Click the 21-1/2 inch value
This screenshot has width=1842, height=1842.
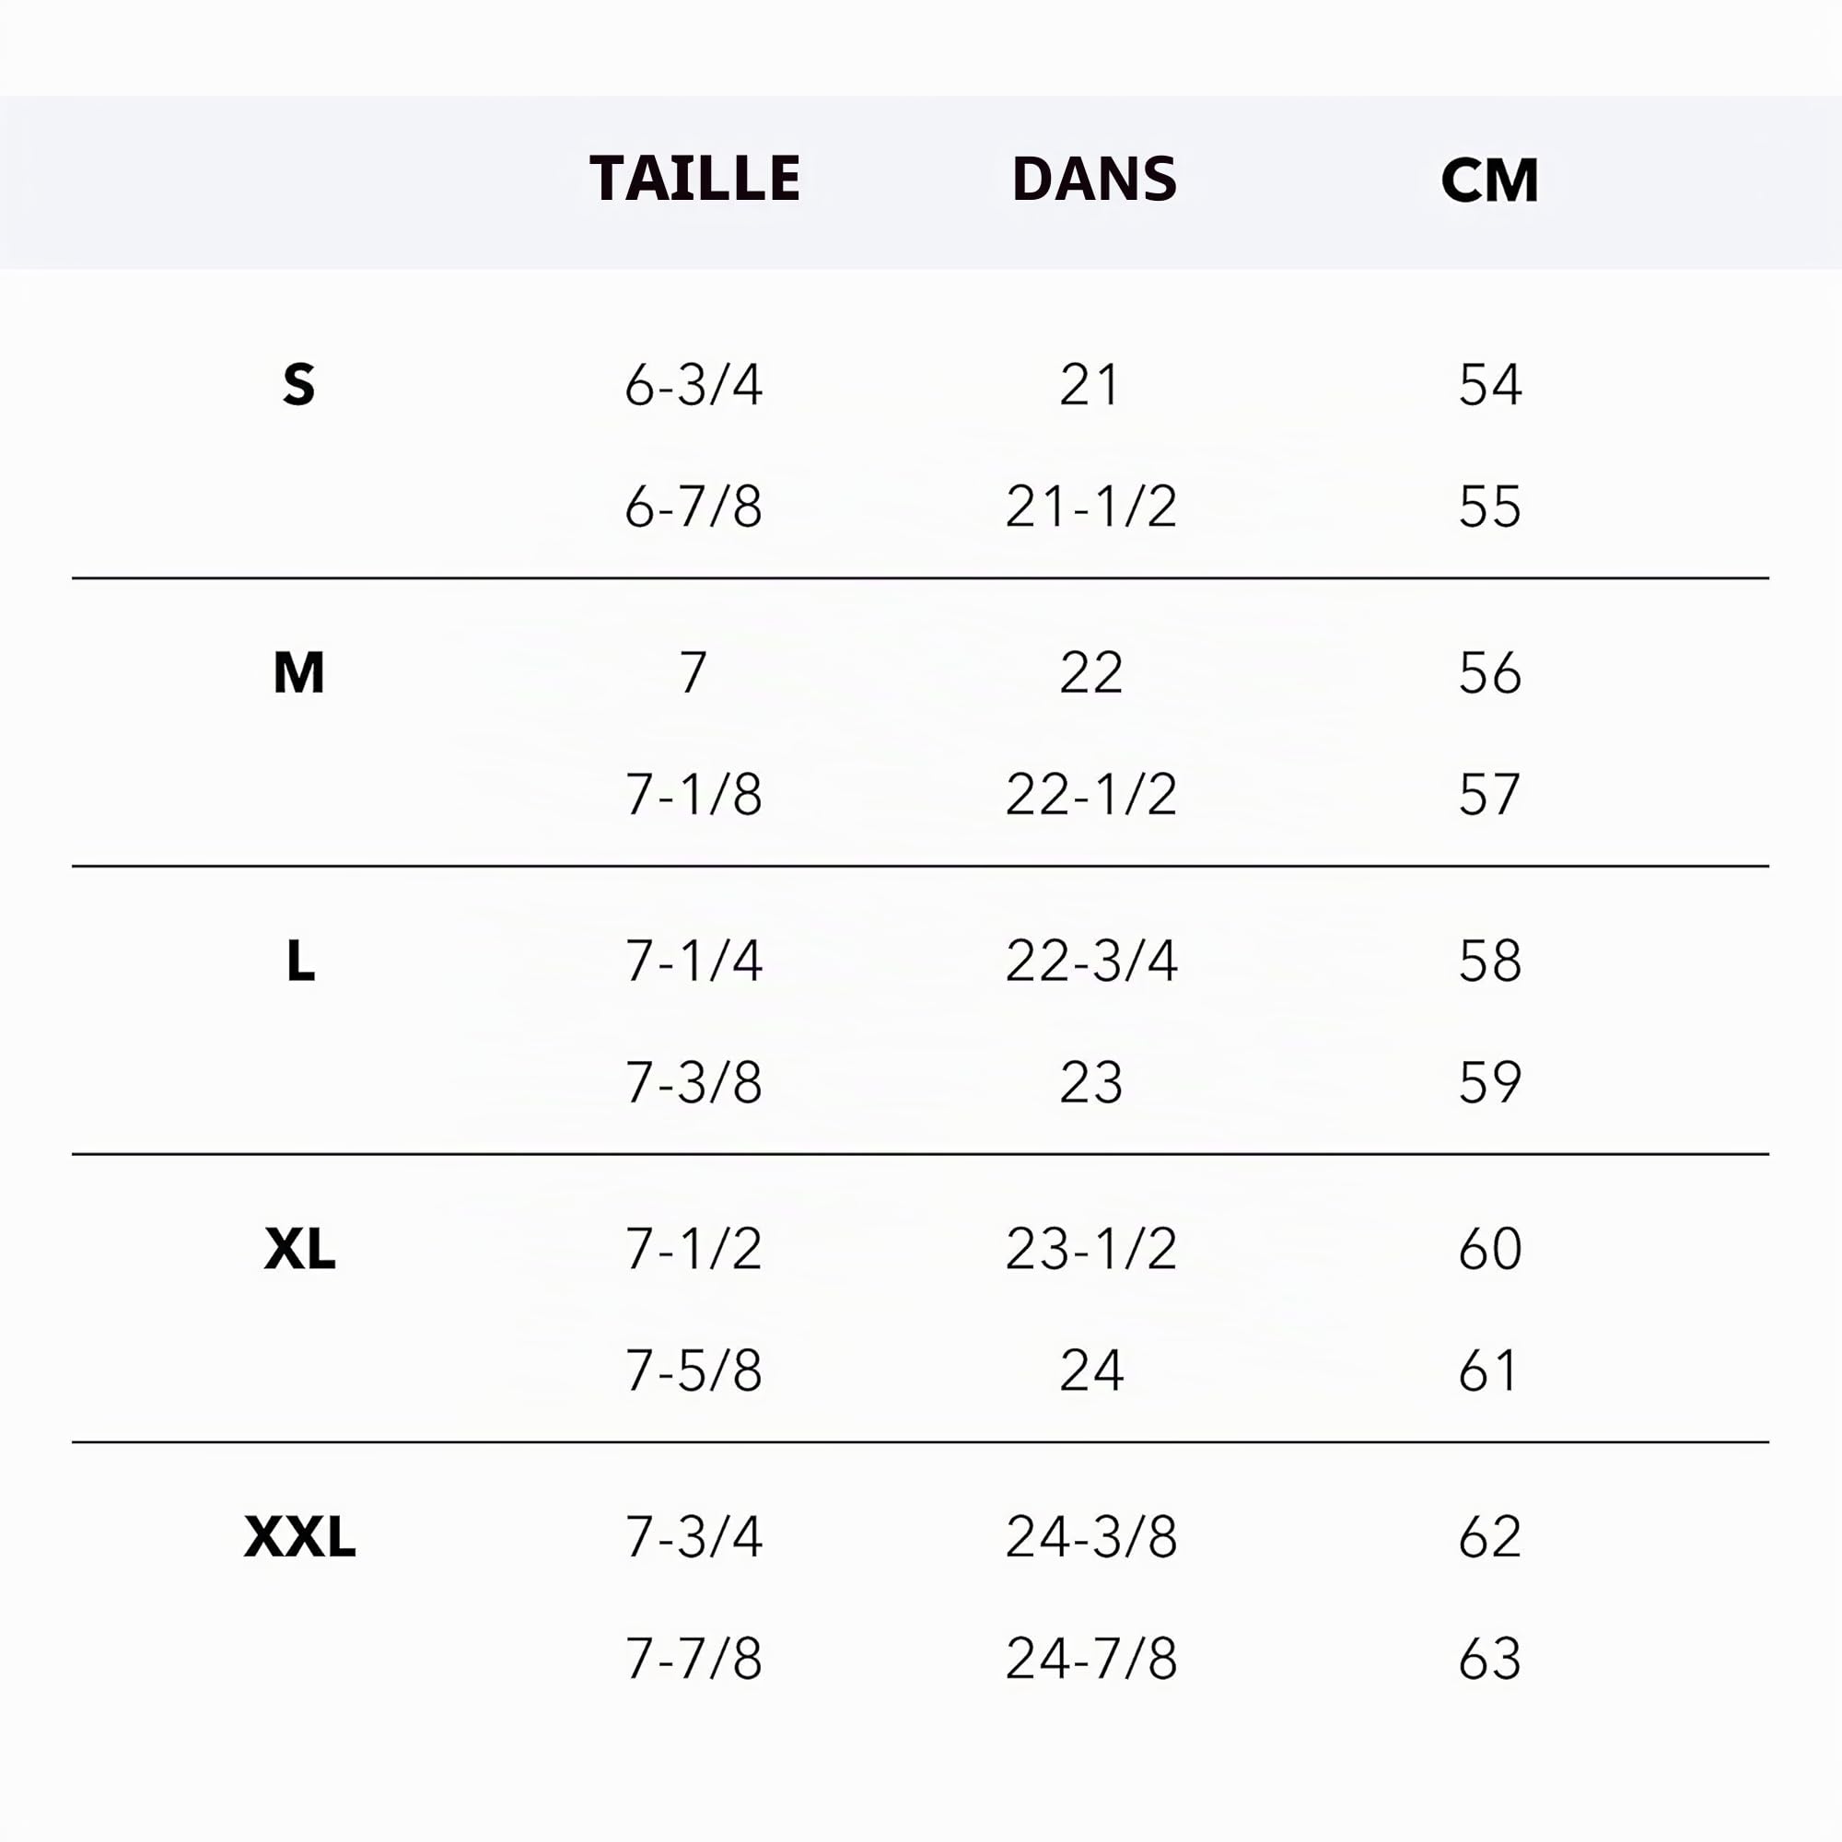[1091, 507]
